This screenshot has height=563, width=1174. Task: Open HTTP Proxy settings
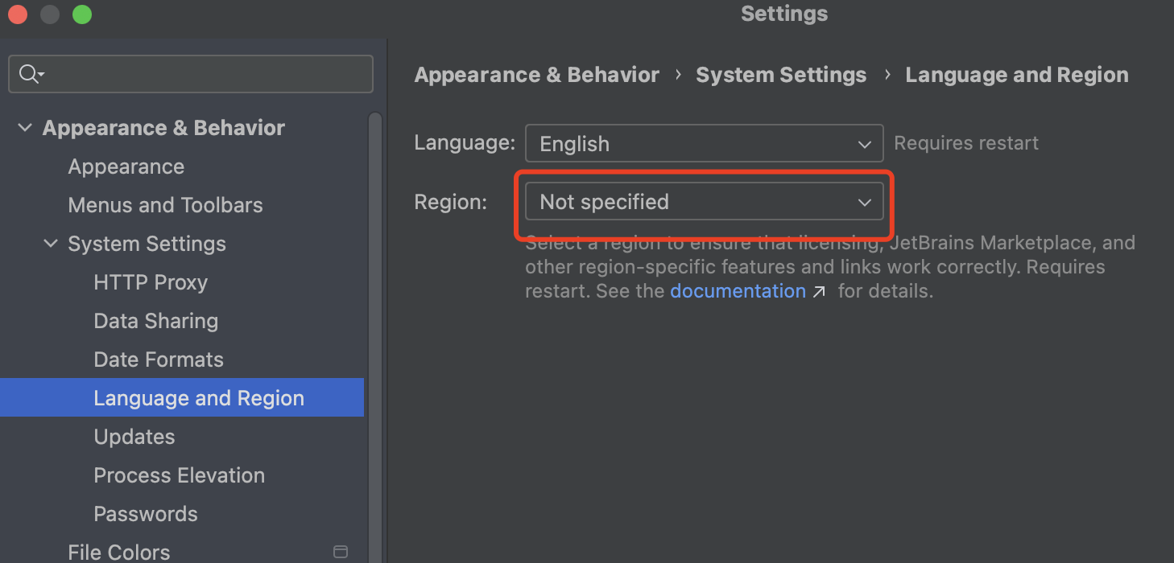pos(151,282)
